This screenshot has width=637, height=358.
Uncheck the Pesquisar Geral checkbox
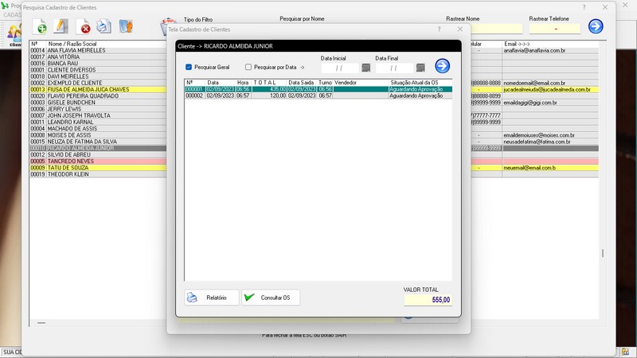click(x=189, y=68)
